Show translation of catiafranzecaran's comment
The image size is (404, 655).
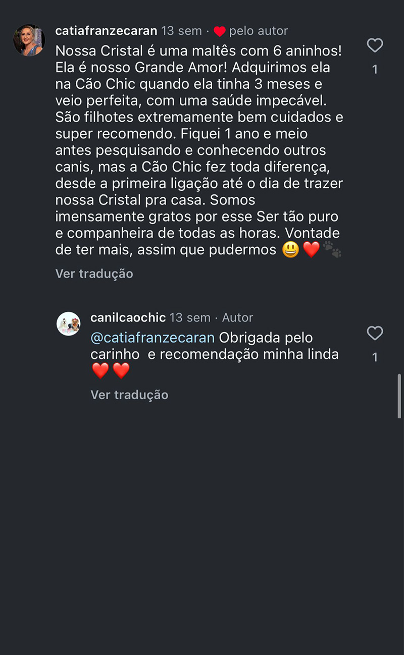pos(94,274)
